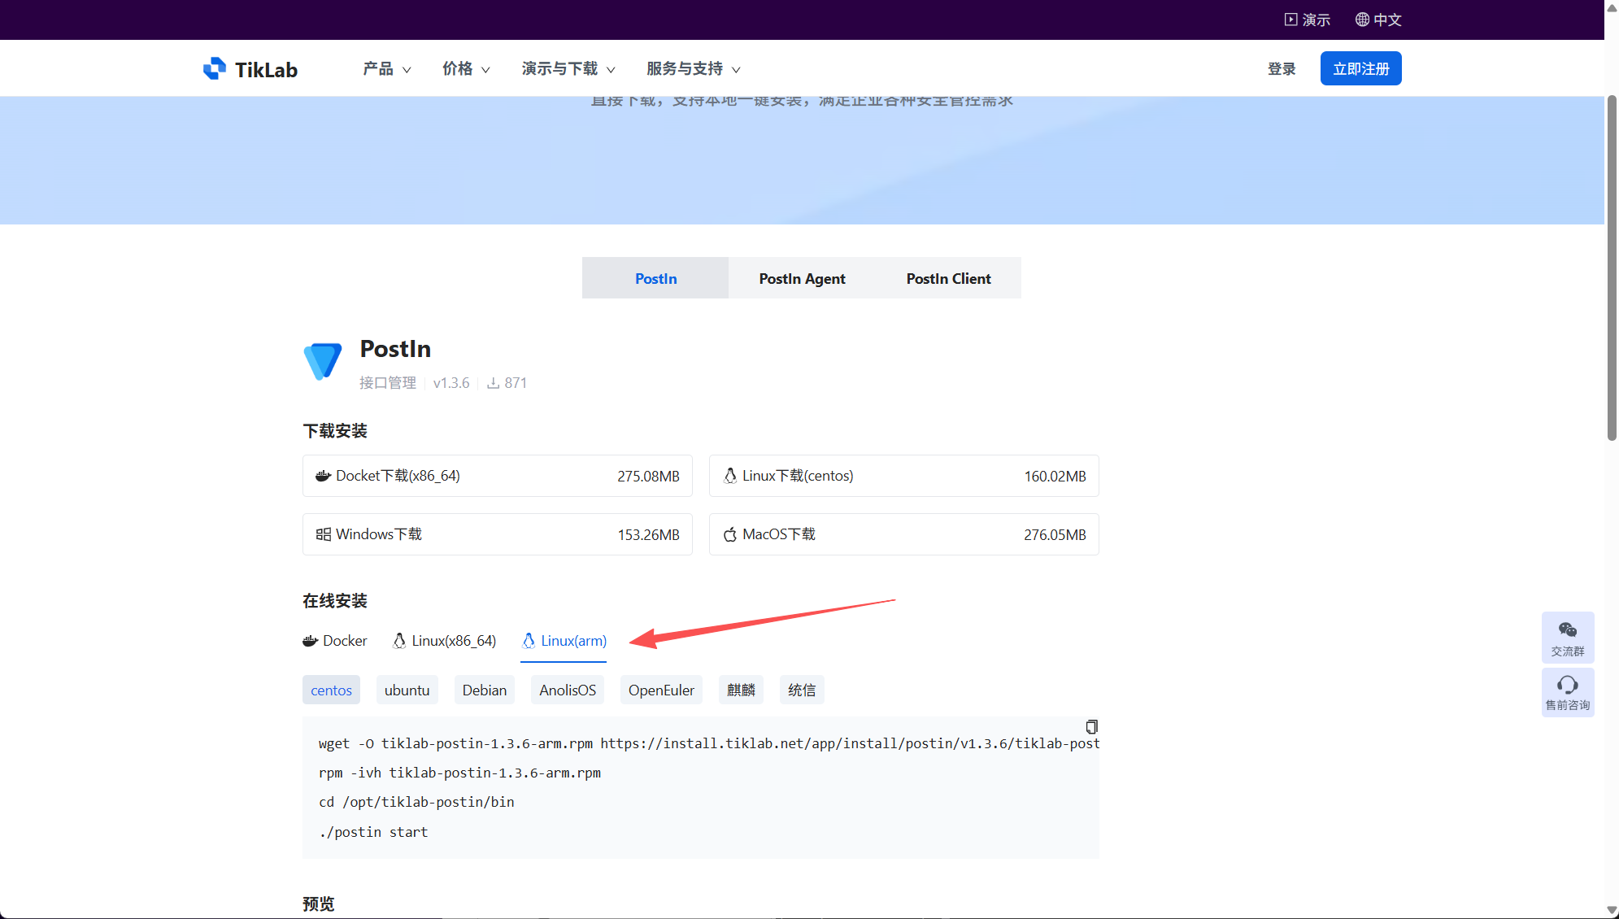Click the PostIn product logo
1619x919 pixels.
[x=323, y=361]
